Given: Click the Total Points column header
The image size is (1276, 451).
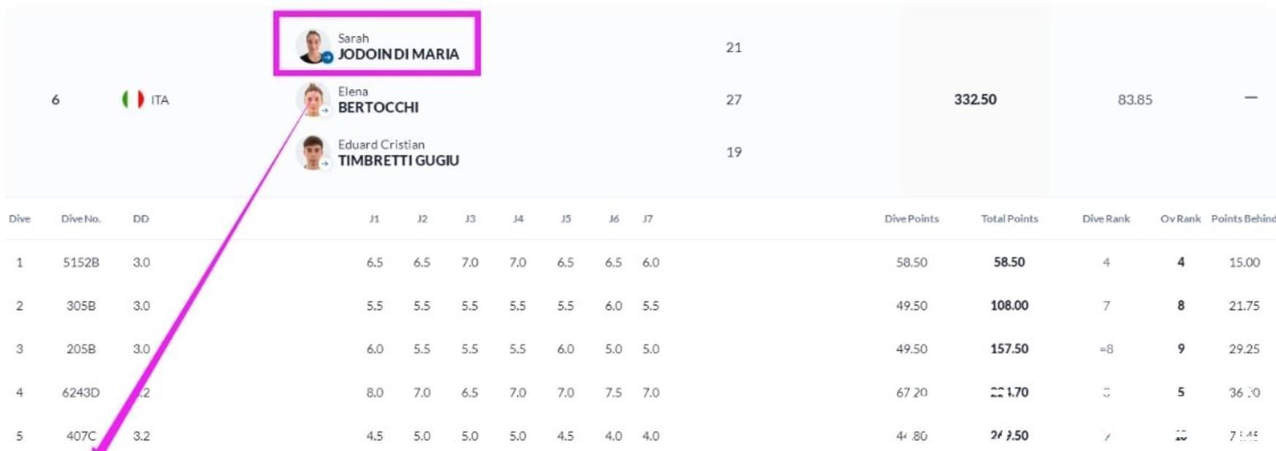Looking at the screenshot, I should click(x=1009, y=219).
